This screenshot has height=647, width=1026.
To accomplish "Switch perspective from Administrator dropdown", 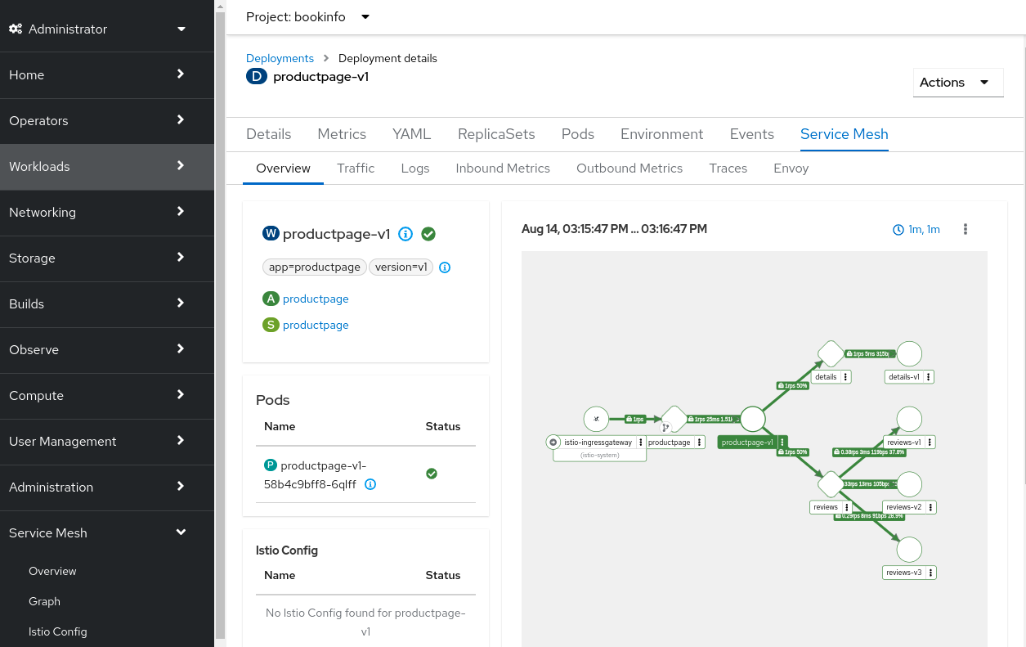I will tap(98, 29).
